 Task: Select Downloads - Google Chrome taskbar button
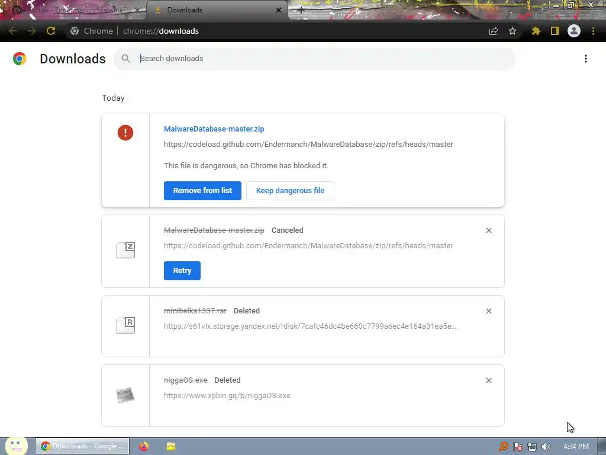coord(82,446)
